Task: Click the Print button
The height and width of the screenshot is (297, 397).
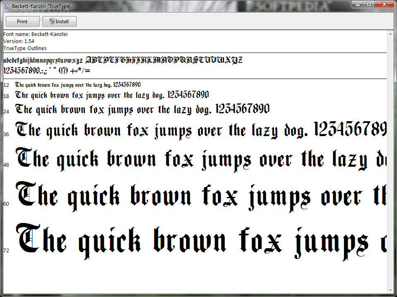Action: tap(22, 21)
